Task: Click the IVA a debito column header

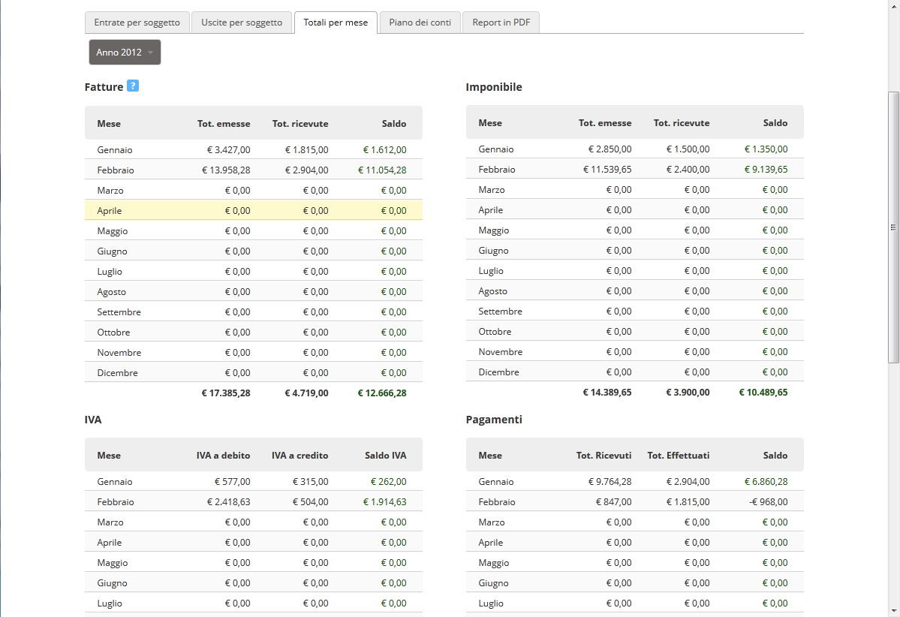Action: [223, 456]
